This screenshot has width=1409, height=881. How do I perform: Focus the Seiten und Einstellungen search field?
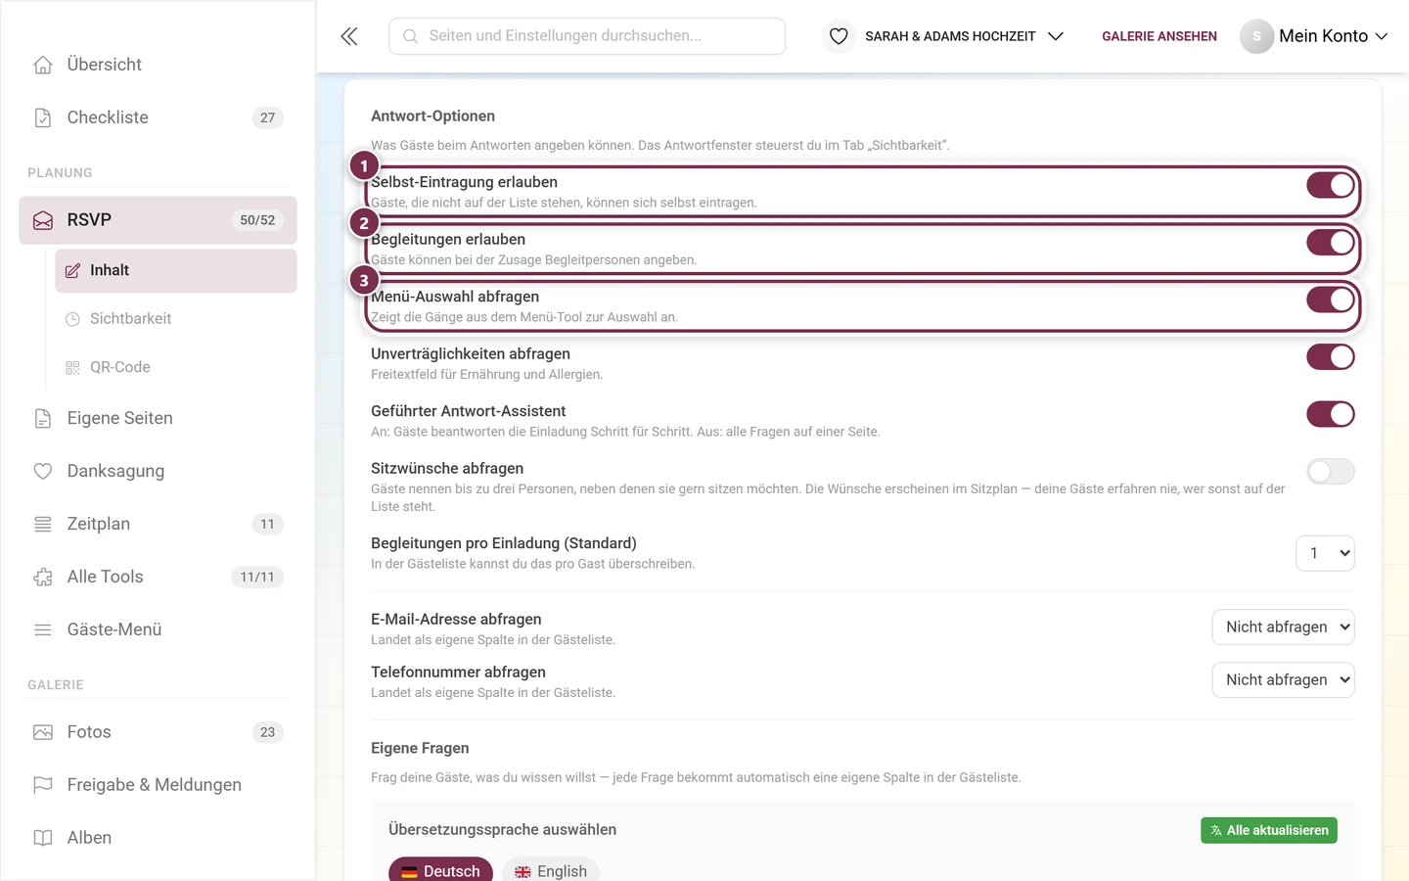click(x=587, y=36)
